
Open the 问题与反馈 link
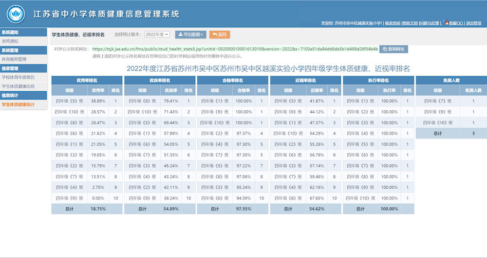point(430,23)
